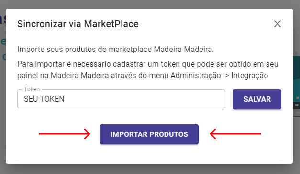
Task: Start import with IMPORTAR PRODUTOS button
Action: click(x=149, y=134)
